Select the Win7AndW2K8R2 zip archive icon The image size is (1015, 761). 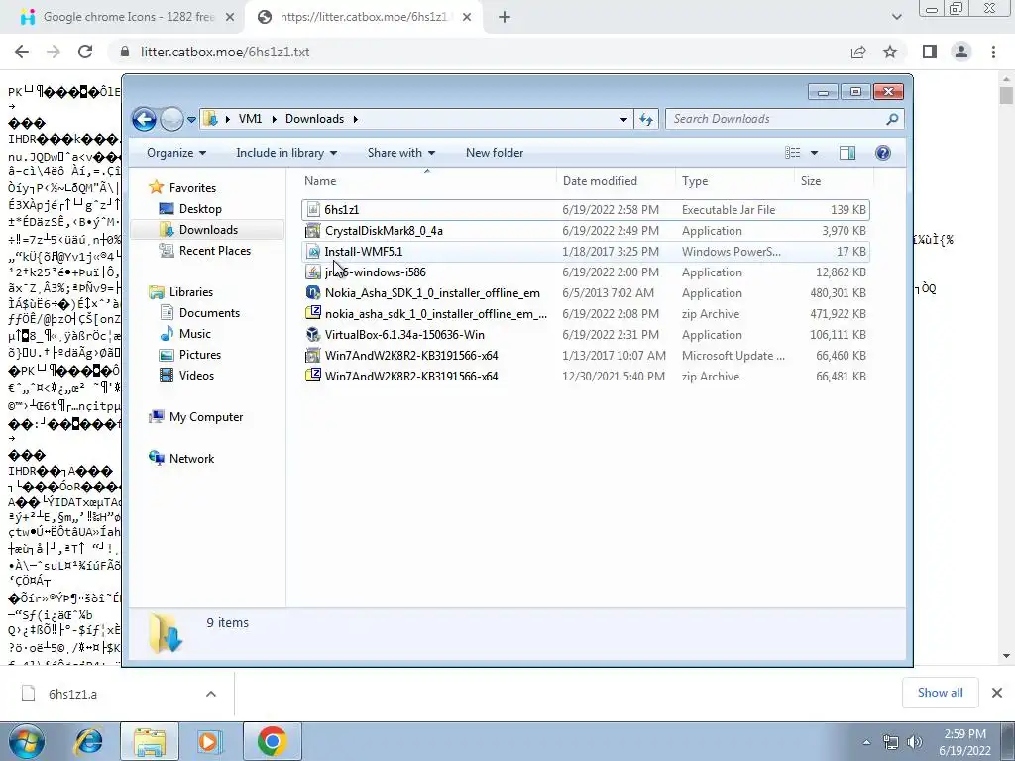pos(313,376)
